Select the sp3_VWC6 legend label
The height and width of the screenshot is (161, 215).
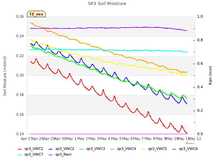[x=188, y=149]
